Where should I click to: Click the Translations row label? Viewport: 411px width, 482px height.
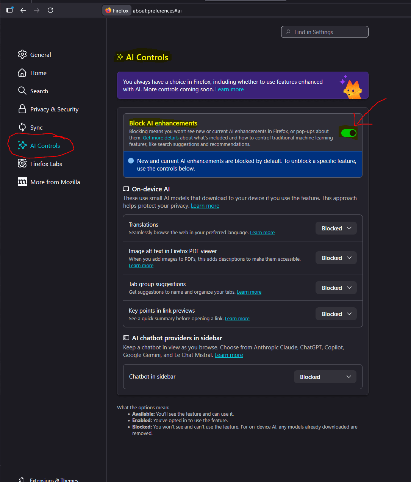click(x=144, y=225)
